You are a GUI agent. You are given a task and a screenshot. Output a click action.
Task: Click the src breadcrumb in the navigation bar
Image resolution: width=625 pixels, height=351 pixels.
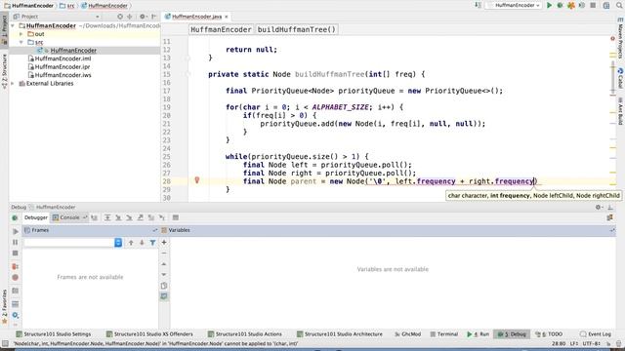[67, 6]
